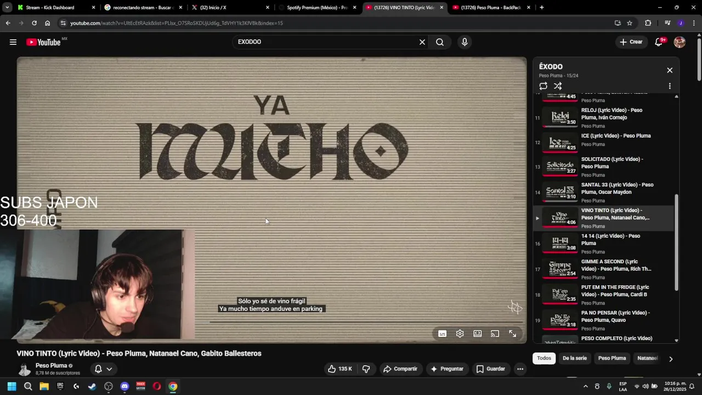This screenshot has width=702, height=395.
Task: Start voice search with the microphone
Action: [x=465, y=42]
